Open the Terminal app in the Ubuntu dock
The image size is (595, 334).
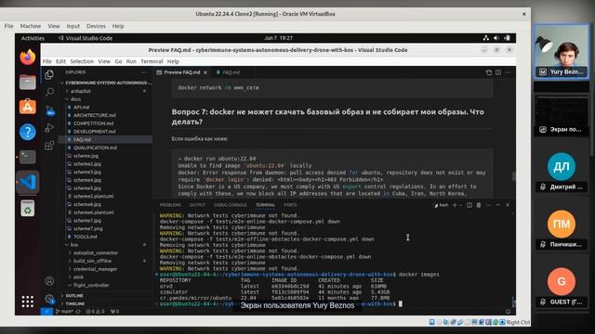coord(27,157)
